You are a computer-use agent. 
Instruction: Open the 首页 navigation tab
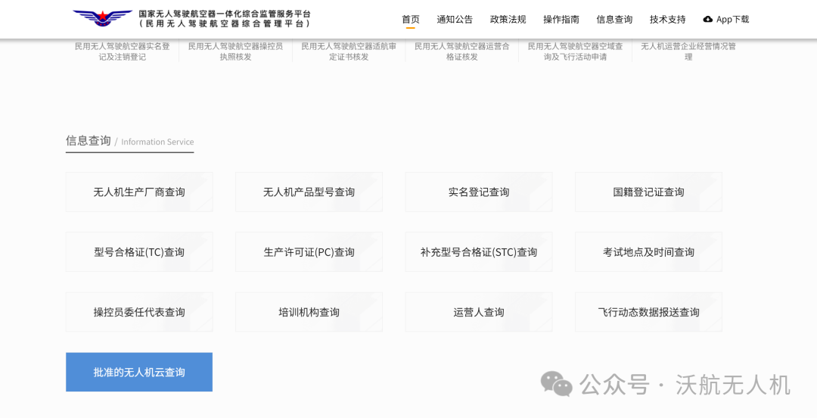pos(410,20)
